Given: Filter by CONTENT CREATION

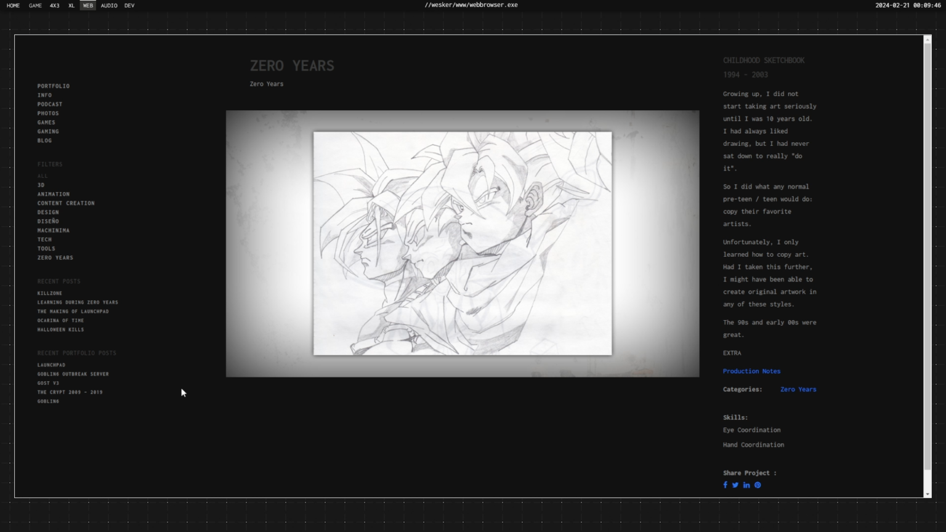Looking at the screenshot, I should click(x=66, y=203).
